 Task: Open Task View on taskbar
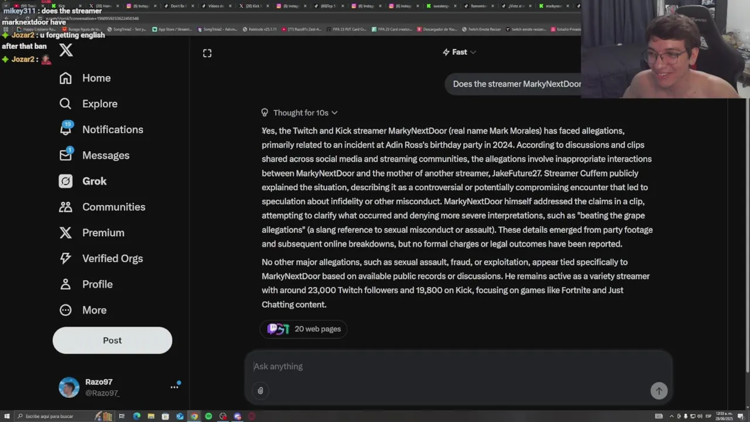(121, 416)
